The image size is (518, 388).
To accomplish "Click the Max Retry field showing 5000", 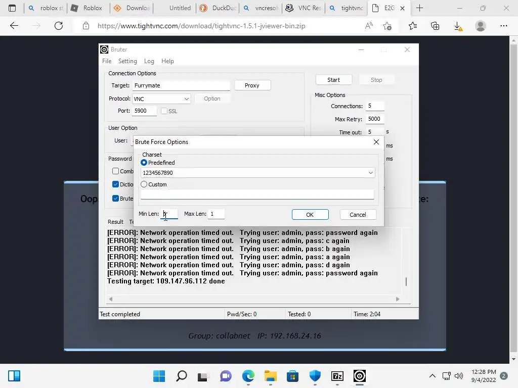I will (375, 119).
